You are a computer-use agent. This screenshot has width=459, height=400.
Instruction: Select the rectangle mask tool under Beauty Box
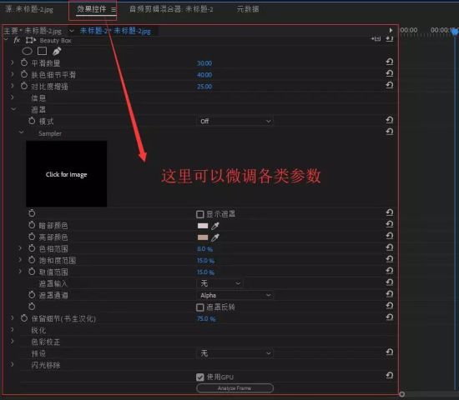point(43,51)
